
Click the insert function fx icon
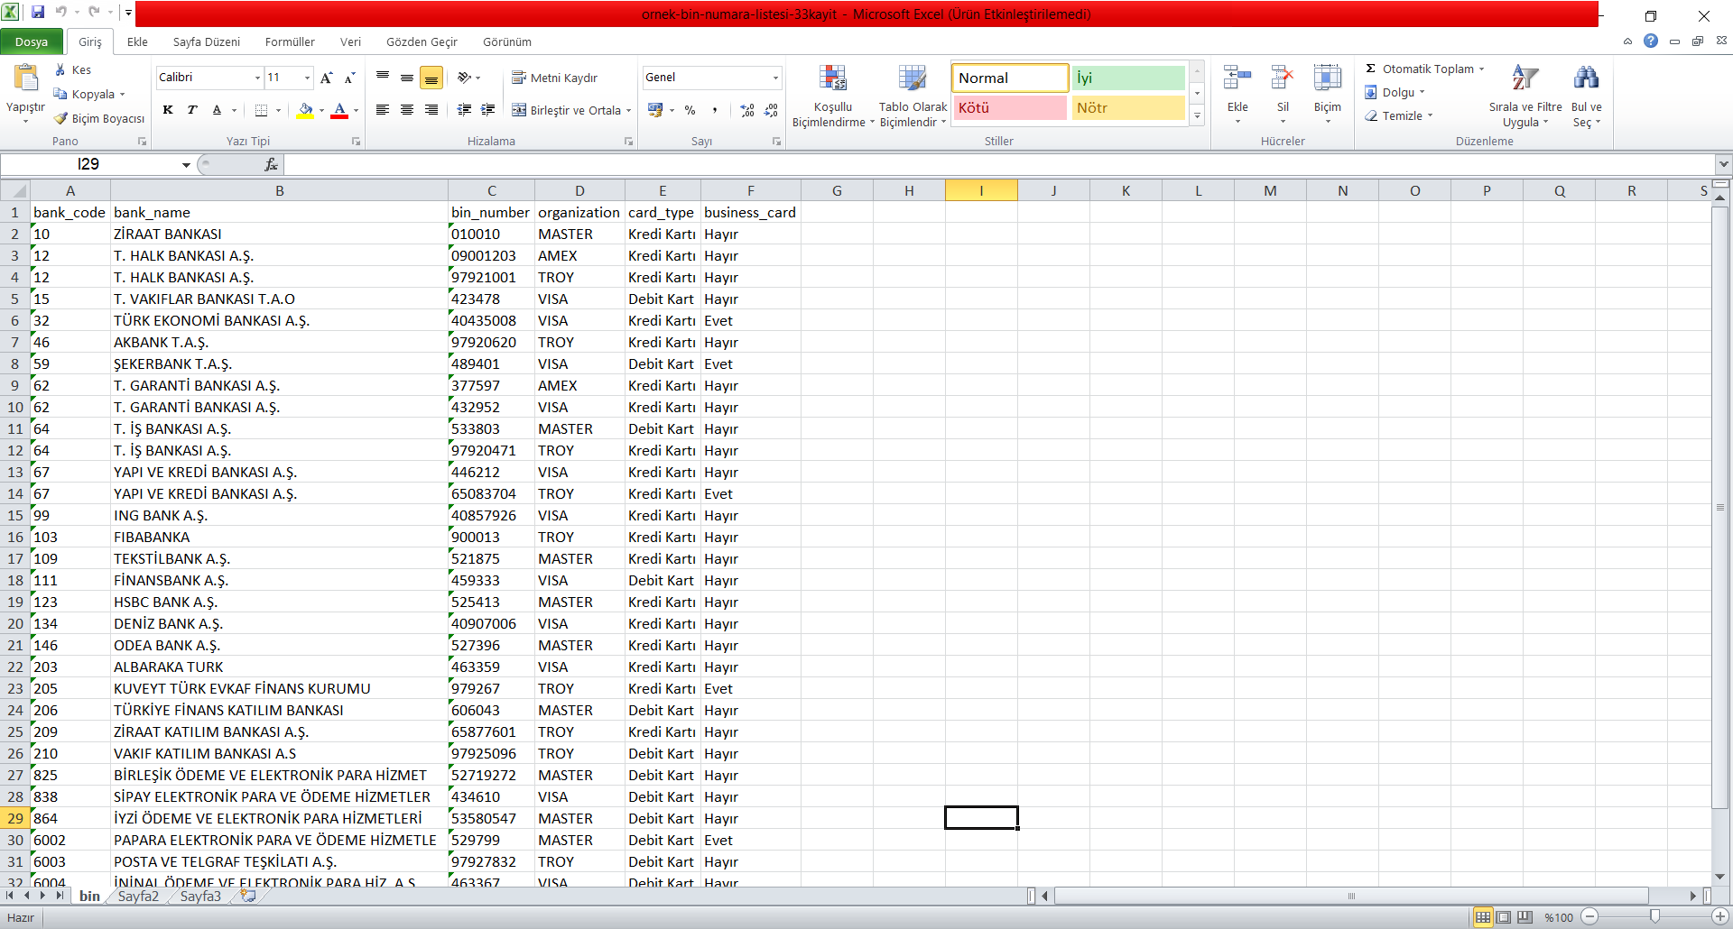point(271,164)
